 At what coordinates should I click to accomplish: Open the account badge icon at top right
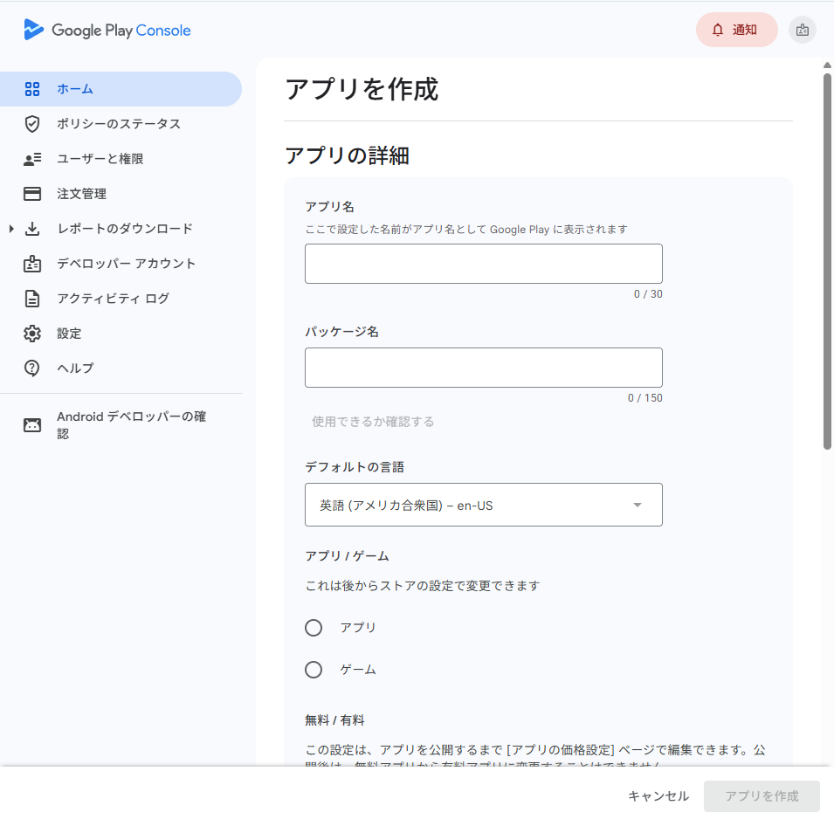click(802, 30)
